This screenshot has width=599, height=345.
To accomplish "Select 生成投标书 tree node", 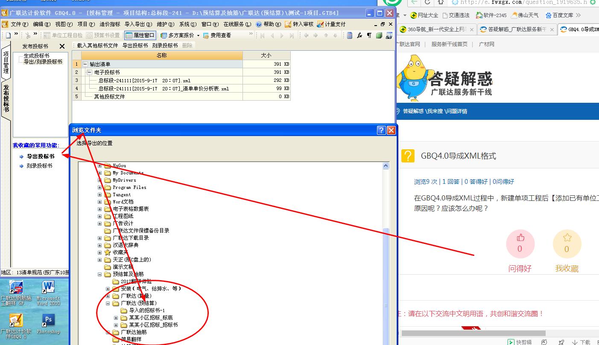I will pos(36,56).
